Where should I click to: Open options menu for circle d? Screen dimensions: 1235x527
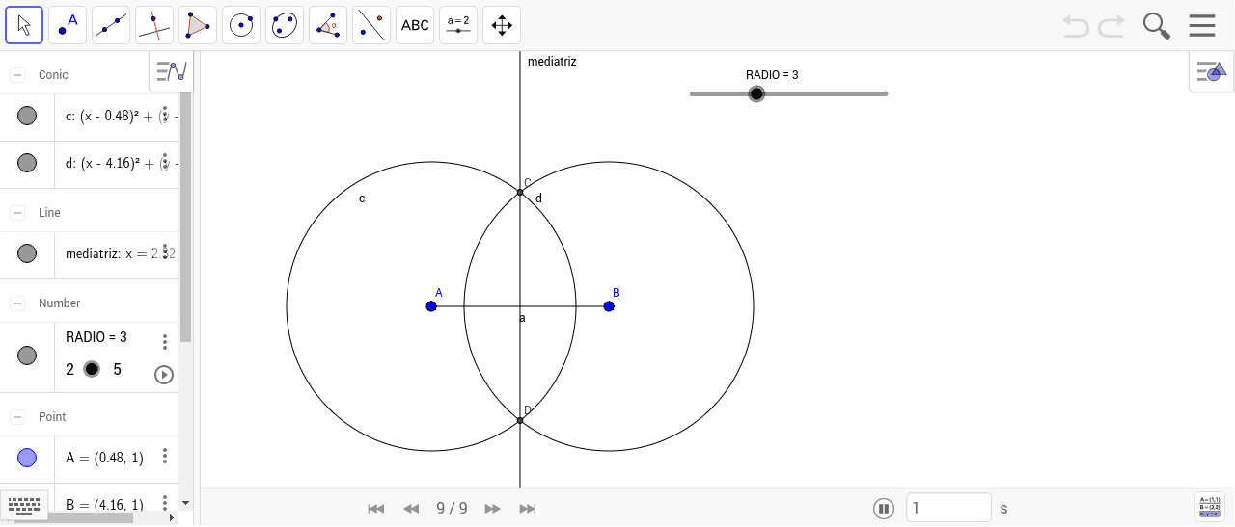point(165,162)
